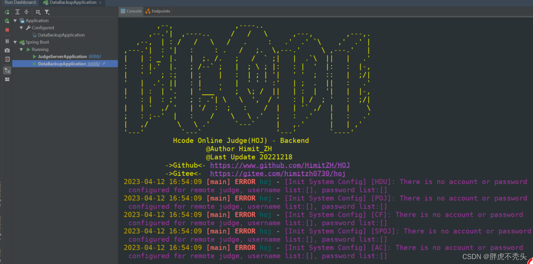Open the :8088/ port link
Image resolution: width=533 pixels, height=264 pixels.
95,57
